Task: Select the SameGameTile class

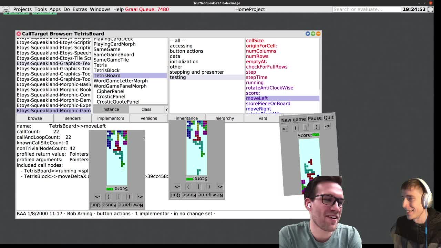Action: click(x=111, y=60)
